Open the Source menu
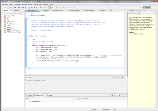This screenshot has width=158, height=111. coord(11,4)
